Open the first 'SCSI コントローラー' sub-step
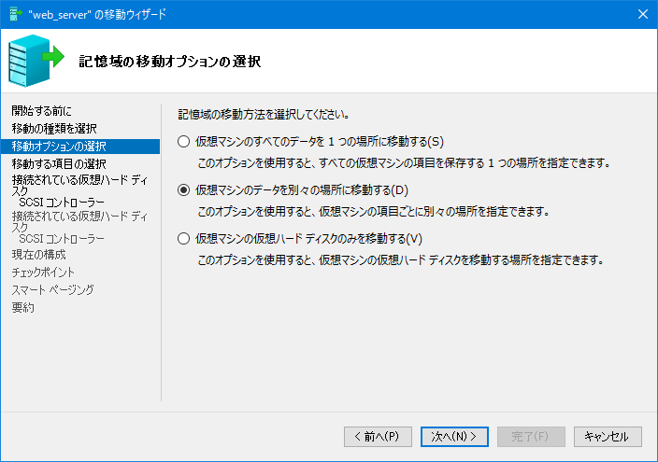Viewport: 658px width, 462px height. click(62, 203)
